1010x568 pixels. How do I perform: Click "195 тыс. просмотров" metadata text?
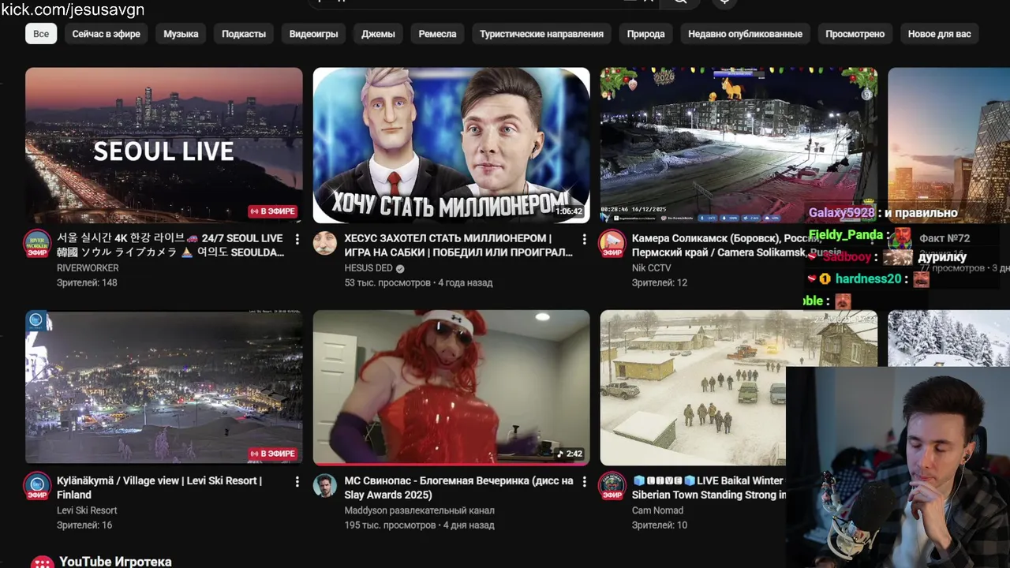tap(390, 525)
